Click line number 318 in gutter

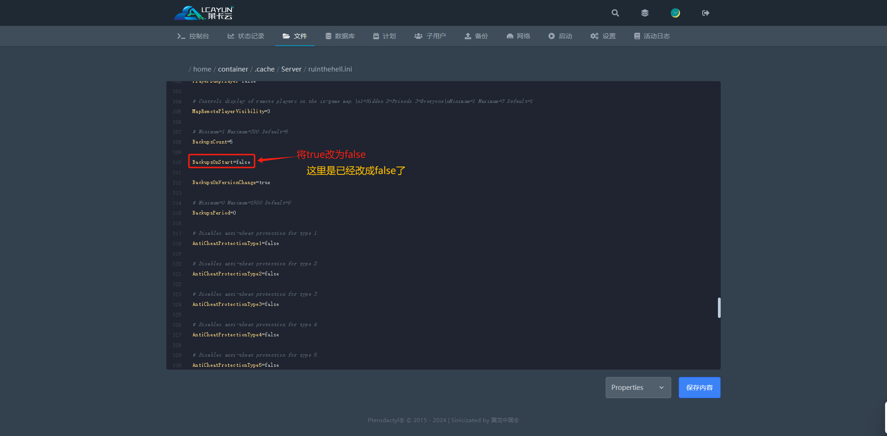tap(177, 244)
